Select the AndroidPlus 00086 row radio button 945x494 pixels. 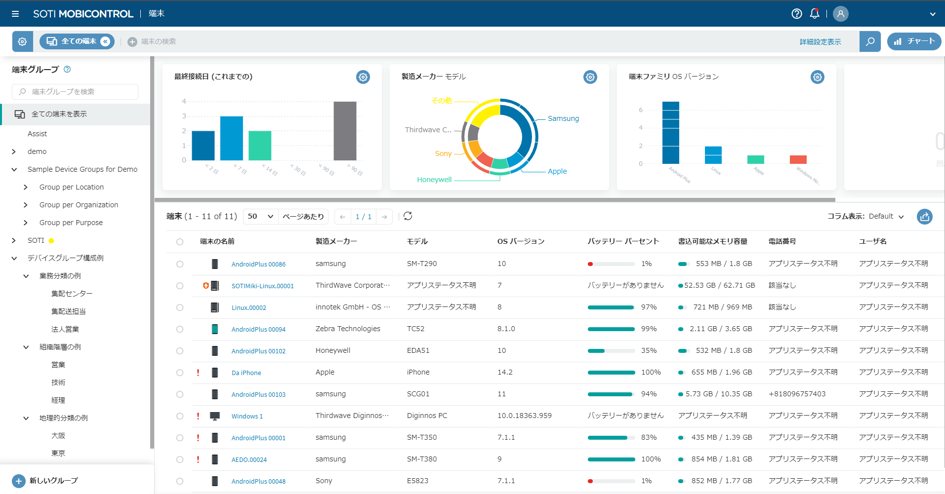pyautogui.click(x=180, y=264)
